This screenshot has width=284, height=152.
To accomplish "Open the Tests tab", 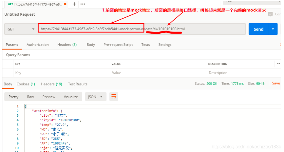I will (146, 44).
